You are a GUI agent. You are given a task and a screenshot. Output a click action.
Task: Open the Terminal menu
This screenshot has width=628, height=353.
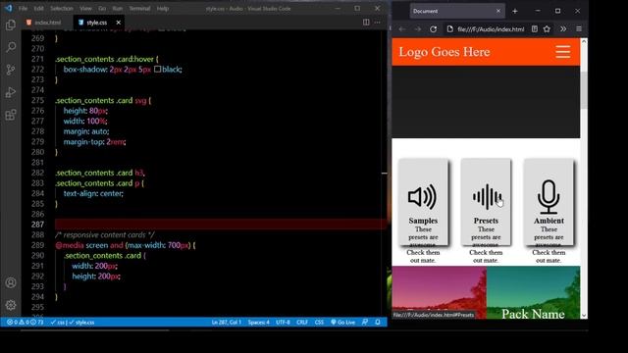[x=139, y=9]
